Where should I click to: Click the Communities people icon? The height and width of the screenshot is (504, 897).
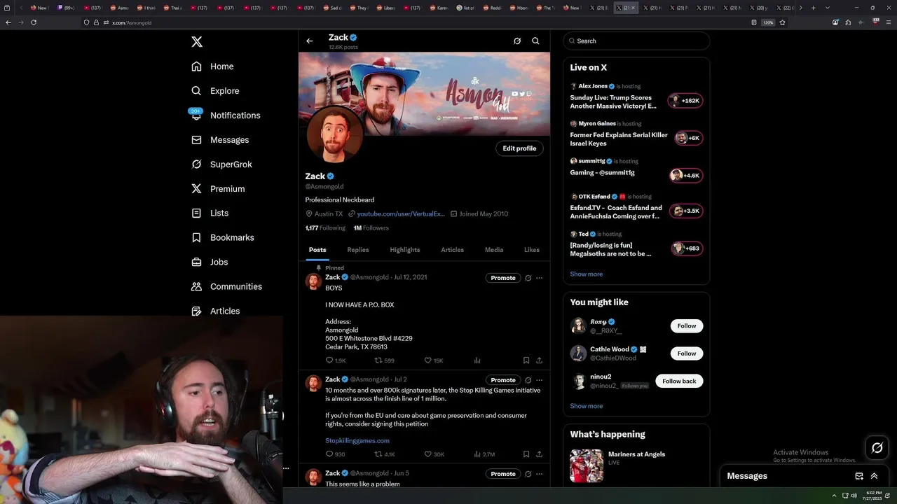196,286
